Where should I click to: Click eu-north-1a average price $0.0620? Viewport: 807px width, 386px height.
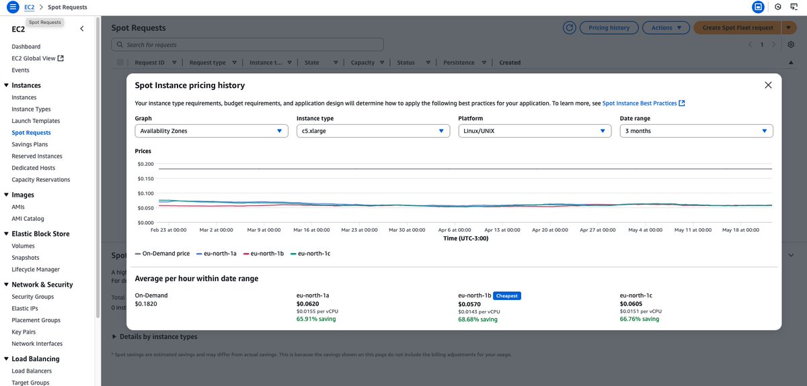tap(308, 303)
